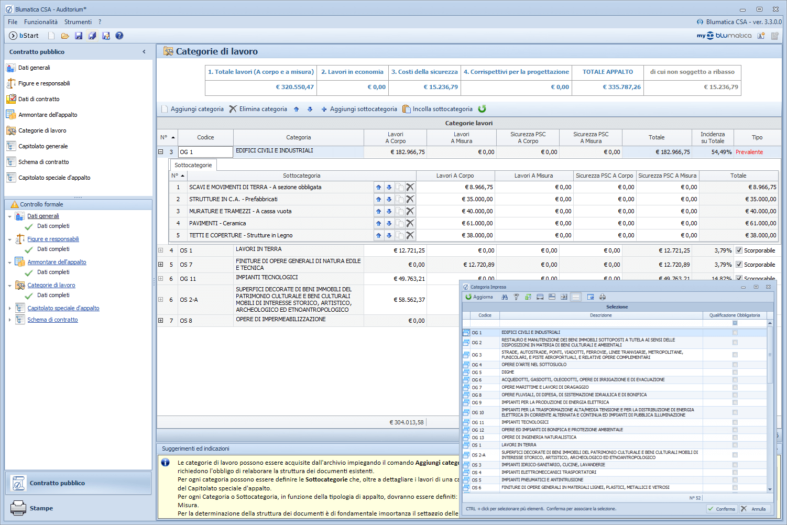Open the Capitolato speciale d'appalto link
Image resolution: width=787 pixels, height=525 pixels.
click(63, 308)
